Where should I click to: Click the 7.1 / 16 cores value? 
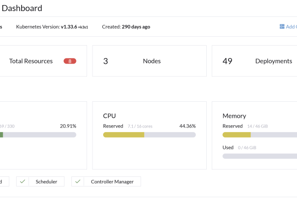pos(140,126)
